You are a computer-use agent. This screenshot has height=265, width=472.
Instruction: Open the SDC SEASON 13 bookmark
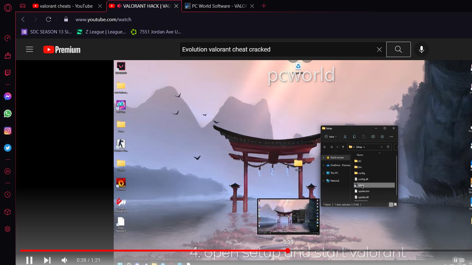point(47,32)
